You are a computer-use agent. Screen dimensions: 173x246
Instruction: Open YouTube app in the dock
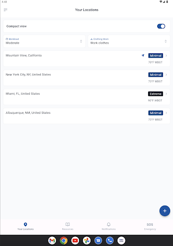(x=75, y=241)
